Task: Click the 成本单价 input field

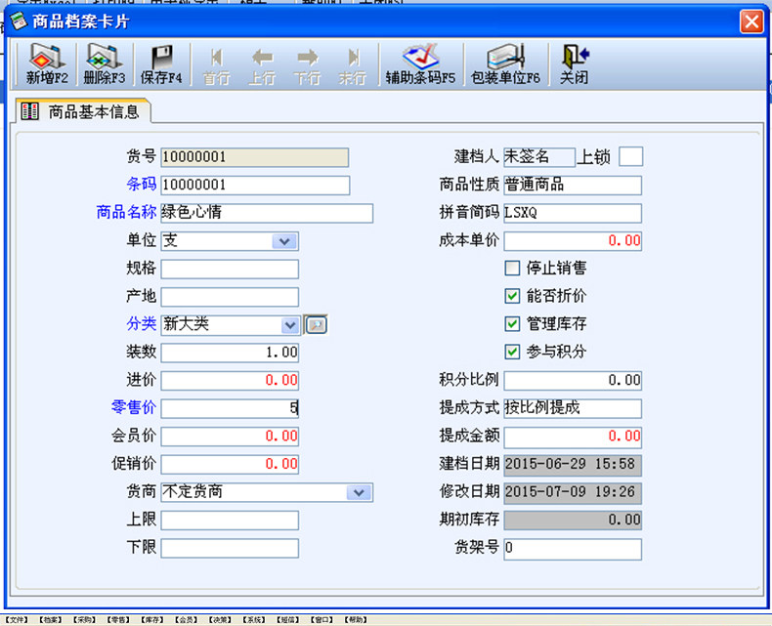Action: pos(573,241)
